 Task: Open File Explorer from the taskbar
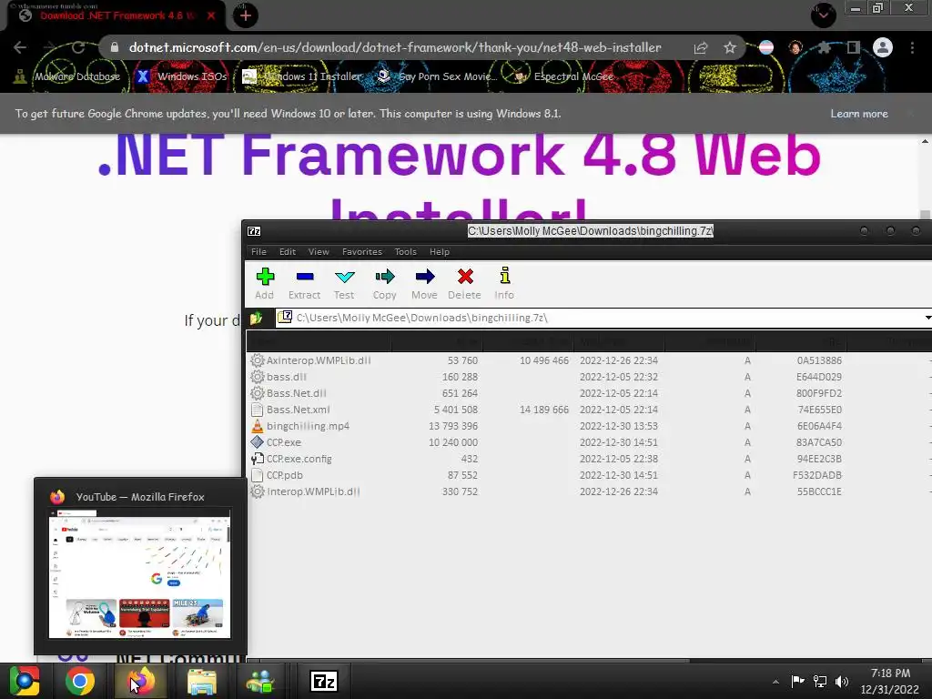click(202, 681)
